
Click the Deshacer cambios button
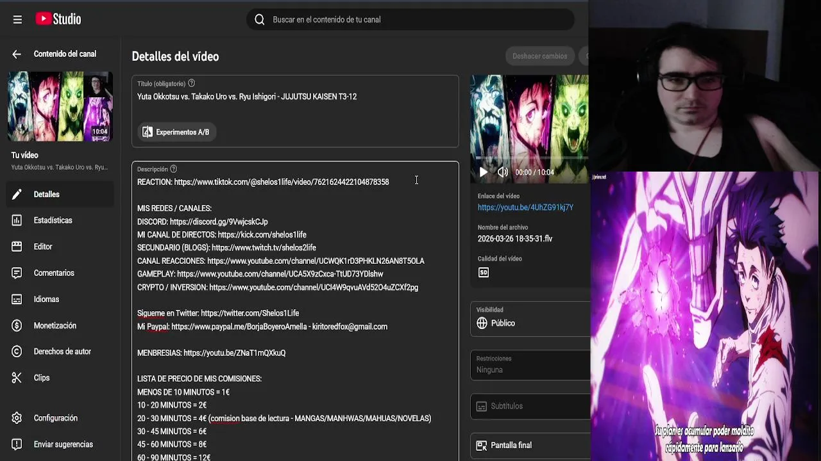pos(539,56)
